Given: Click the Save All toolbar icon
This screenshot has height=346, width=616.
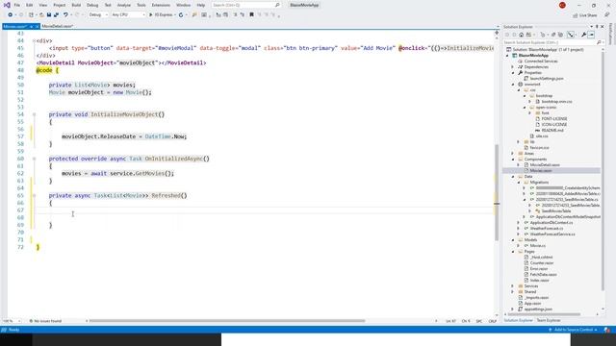Looking at the screenshot, I should (56, 15).
